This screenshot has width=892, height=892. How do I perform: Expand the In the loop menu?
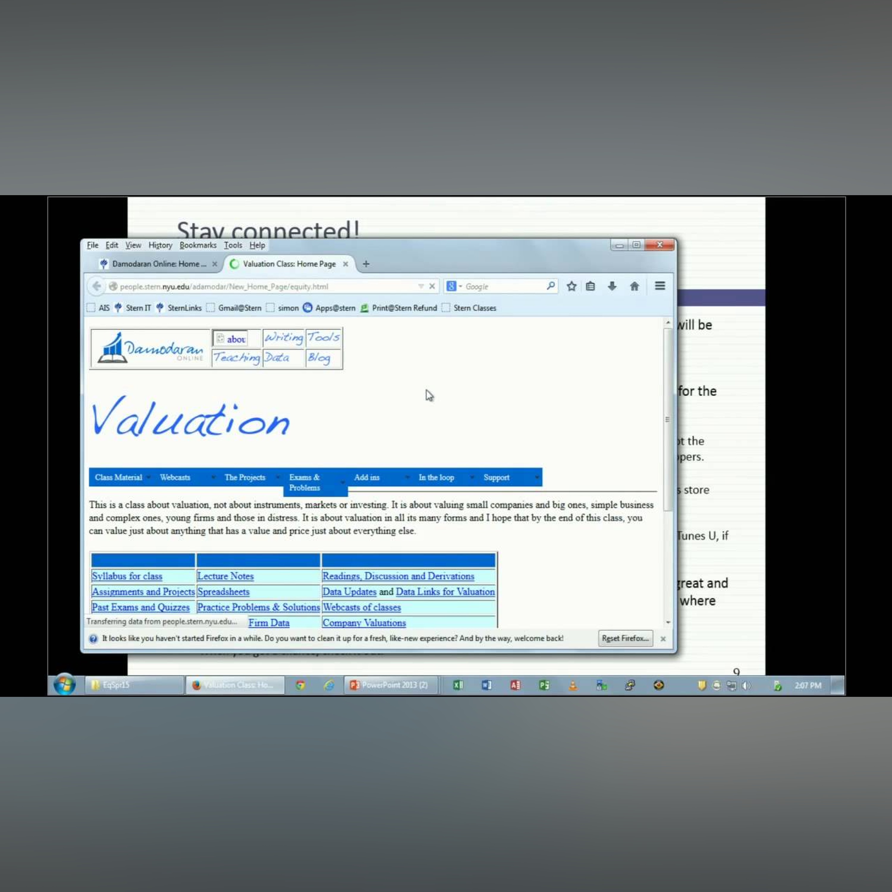pos(445,478)
